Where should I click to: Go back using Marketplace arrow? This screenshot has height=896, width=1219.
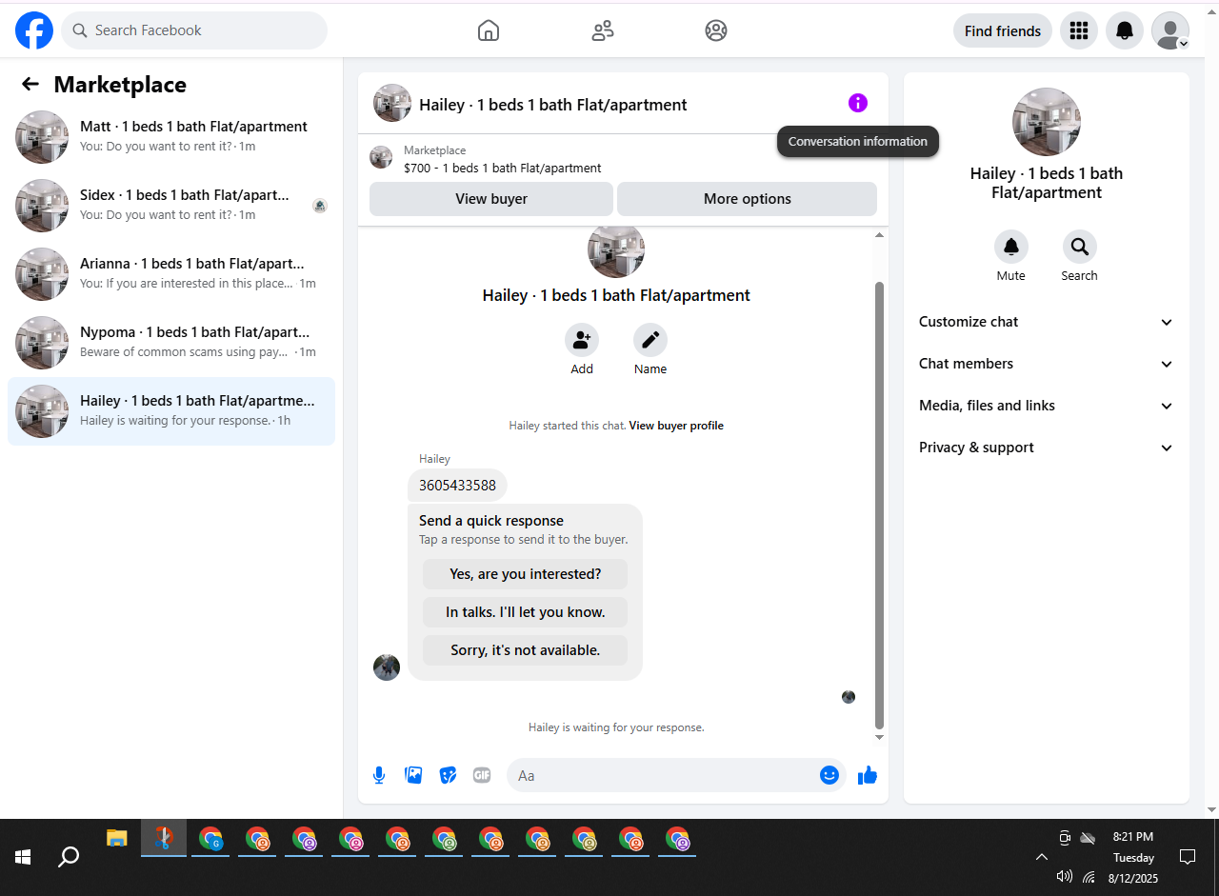pos(30,85)
